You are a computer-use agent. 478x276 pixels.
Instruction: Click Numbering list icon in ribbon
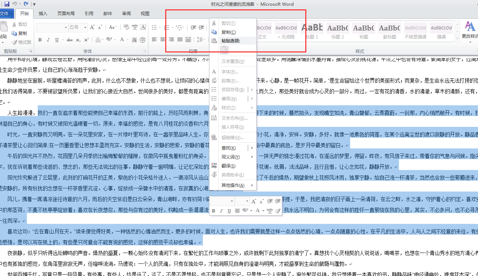[167, 27]
